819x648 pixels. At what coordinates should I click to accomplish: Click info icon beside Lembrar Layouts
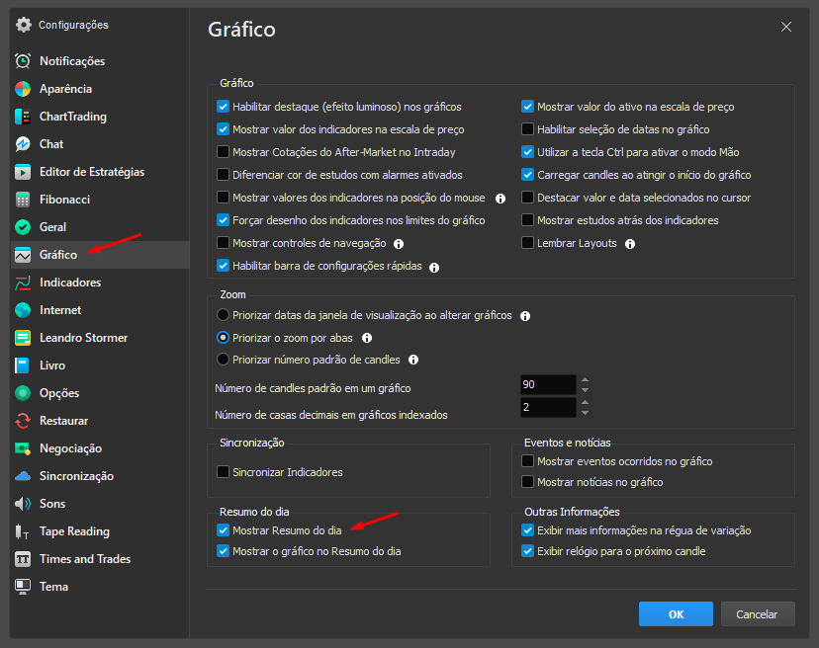pos(630,244)
